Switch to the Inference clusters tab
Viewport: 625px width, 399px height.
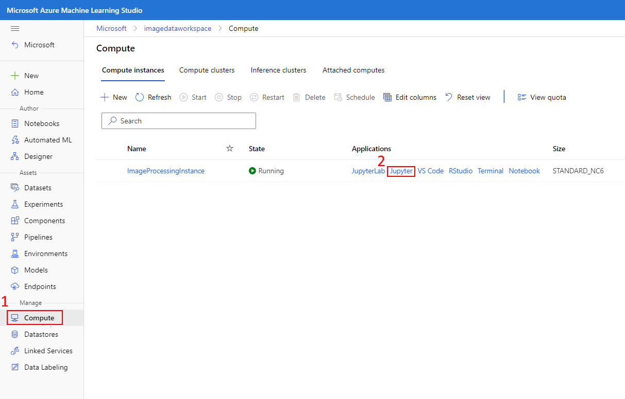pyautogui.click(x=278, y=70)
